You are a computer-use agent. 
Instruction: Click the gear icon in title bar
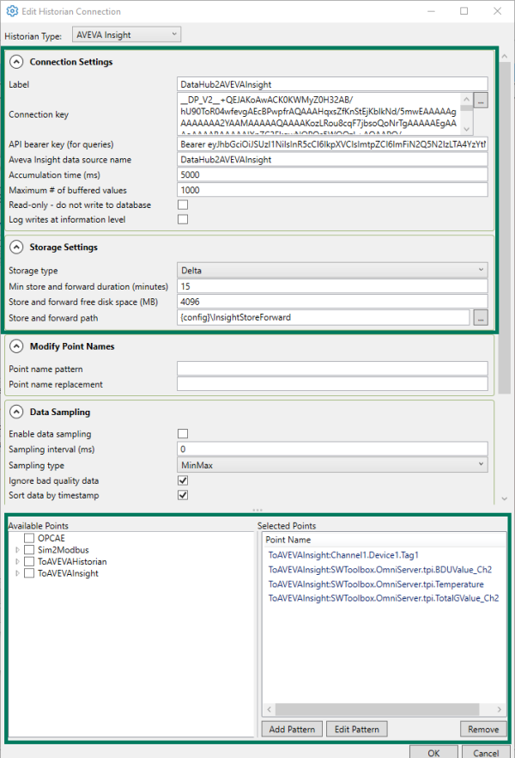tap(11, 11)
